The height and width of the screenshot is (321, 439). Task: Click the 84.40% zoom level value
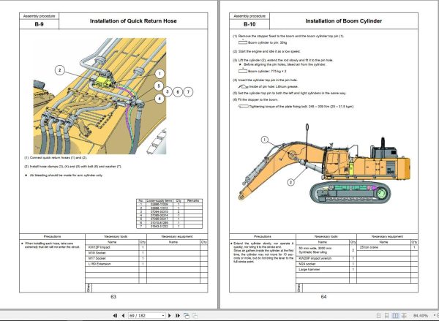pyautogui.click(x=421, y=316)
